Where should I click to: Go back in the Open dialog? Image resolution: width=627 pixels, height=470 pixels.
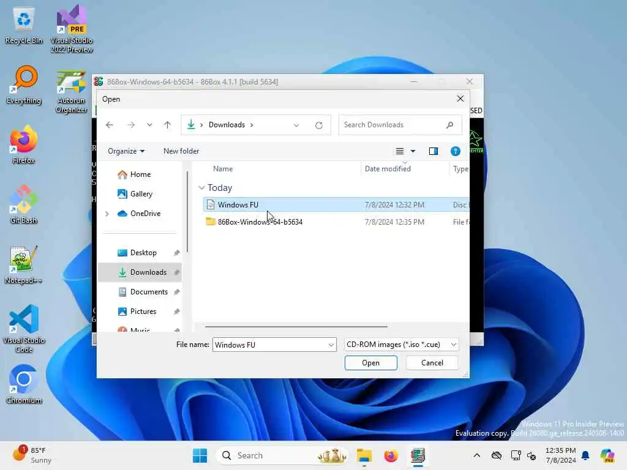tap(110, 125)
